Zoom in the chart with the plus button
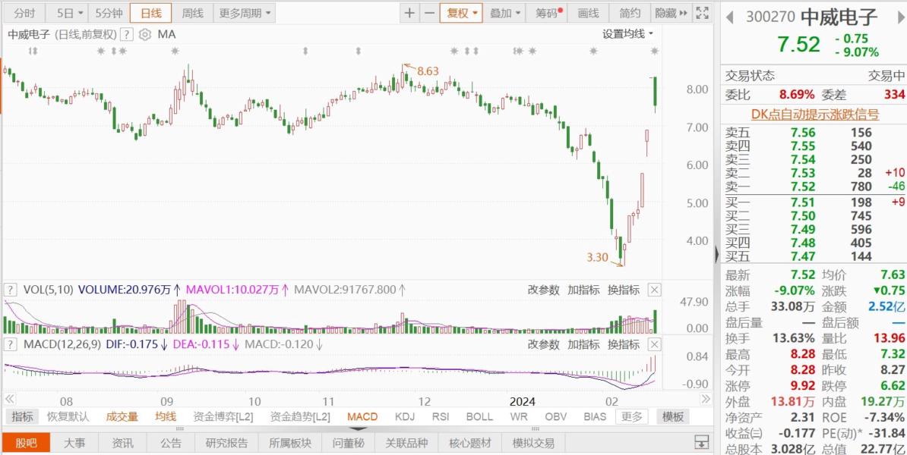 tap(409, 14)
